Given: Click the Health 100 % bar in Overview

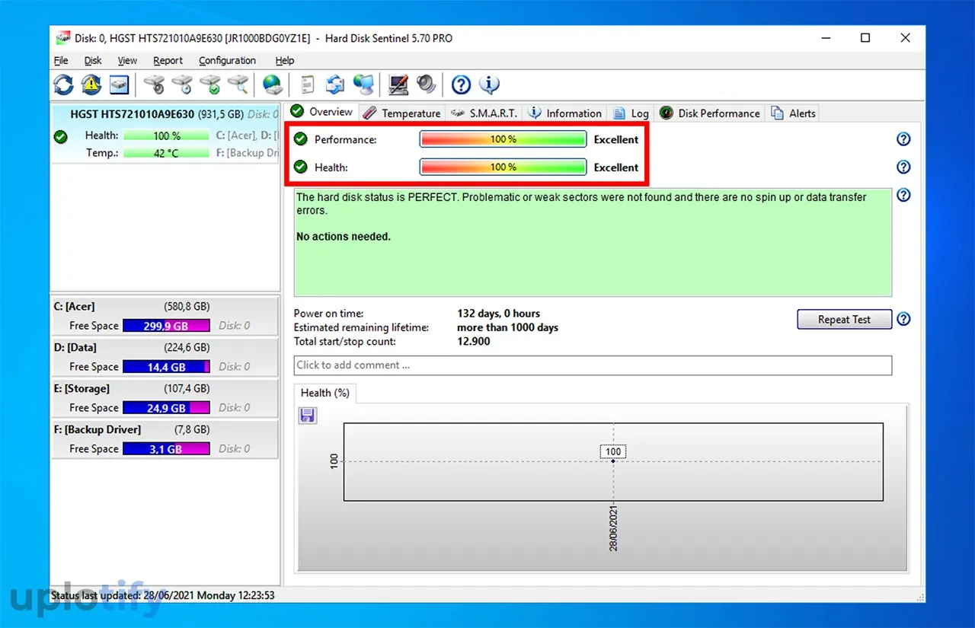Looking at the screenshot, I should [503, 167].
